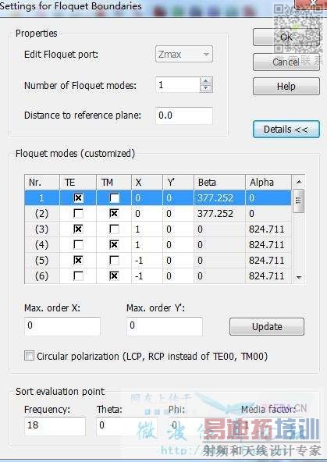
Task: Click the Frequency field showing 18
Action: coord(55,426)
